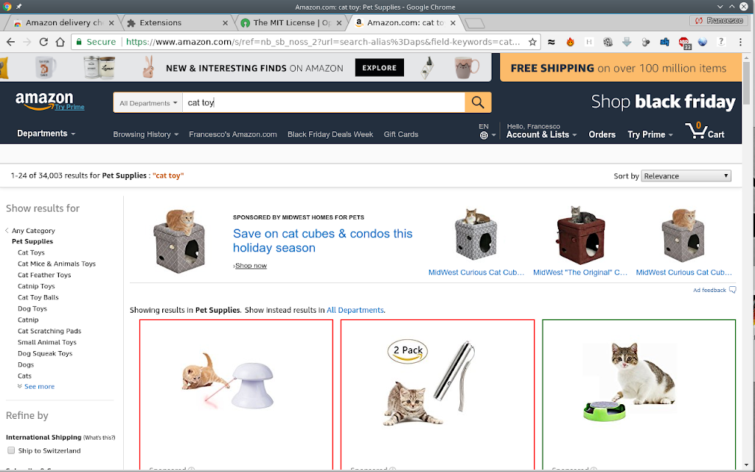This screenshot has height=472, width=755.
Task: Open Black Friday Deals Week menu item
Action: 330,134
